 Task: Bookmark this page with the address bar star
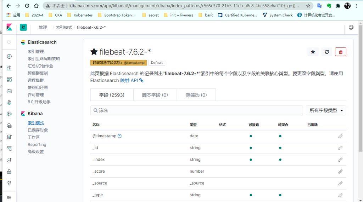(x=308, y=6)
